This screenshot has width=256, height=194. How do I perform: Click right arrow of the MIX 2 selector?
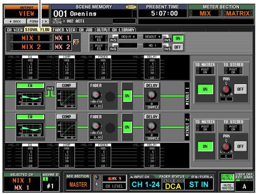tap(51, 47)
